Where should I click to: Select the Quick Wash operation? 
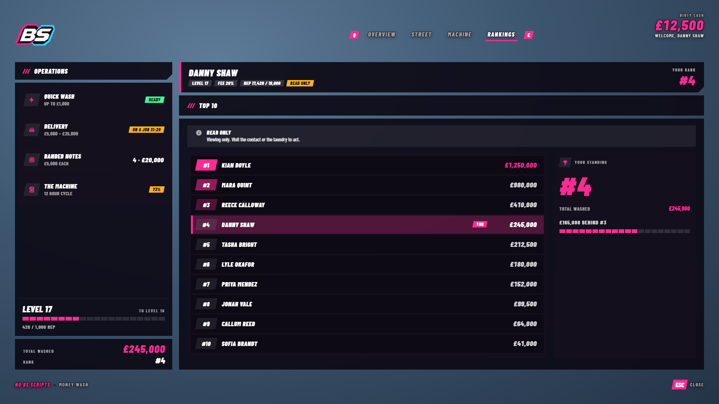[94, 100]
